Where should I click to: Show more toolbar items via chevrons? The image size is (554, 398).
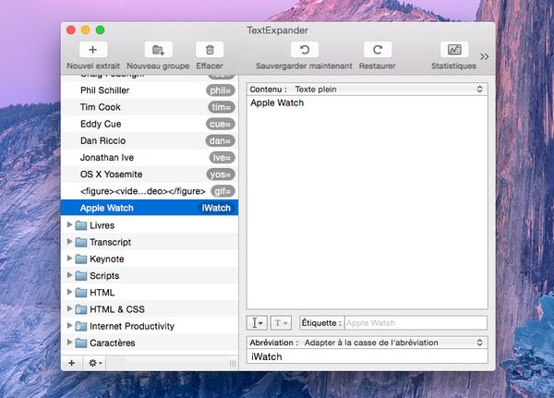(485, 56)
